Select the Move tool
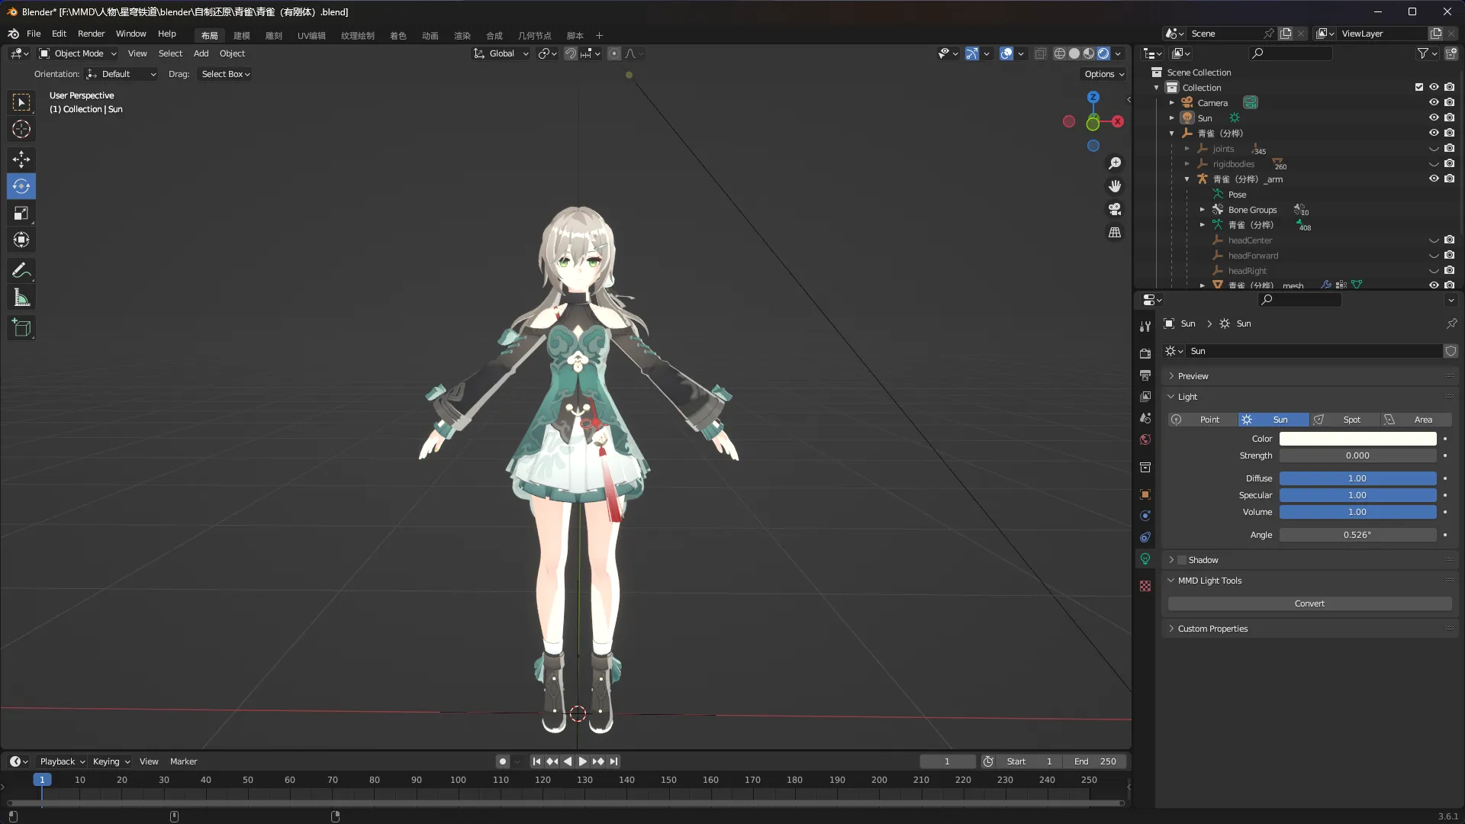This screenshot has height=824, width=1465. (21, 159)
